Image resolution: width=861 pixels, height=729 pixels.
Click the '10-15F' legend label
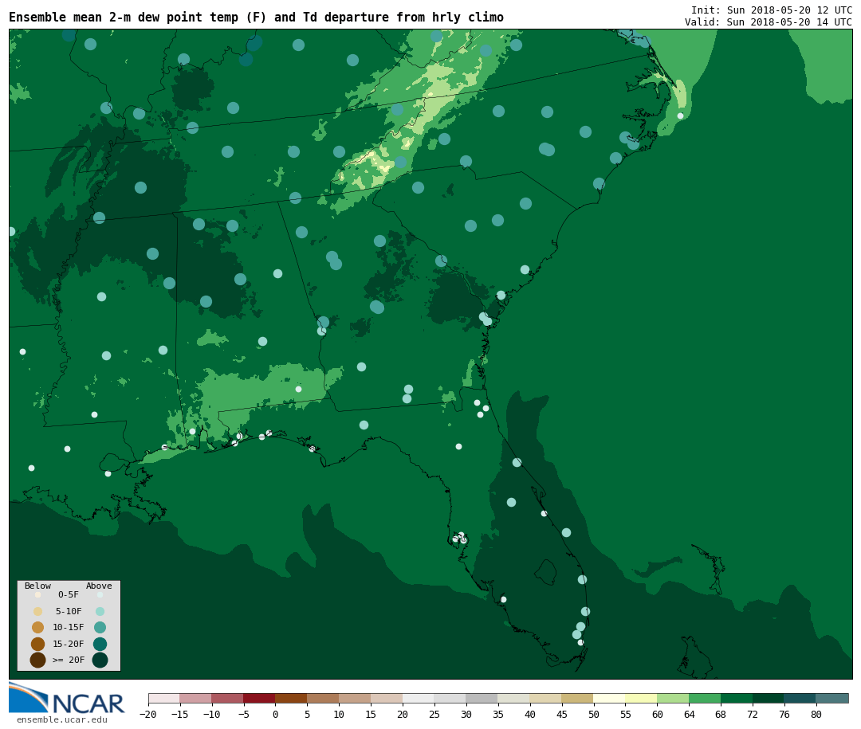pos(69,628)
